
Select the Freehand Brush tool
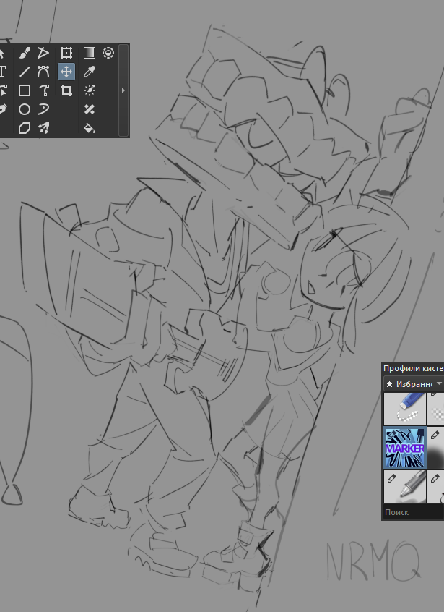coord(25,53)
